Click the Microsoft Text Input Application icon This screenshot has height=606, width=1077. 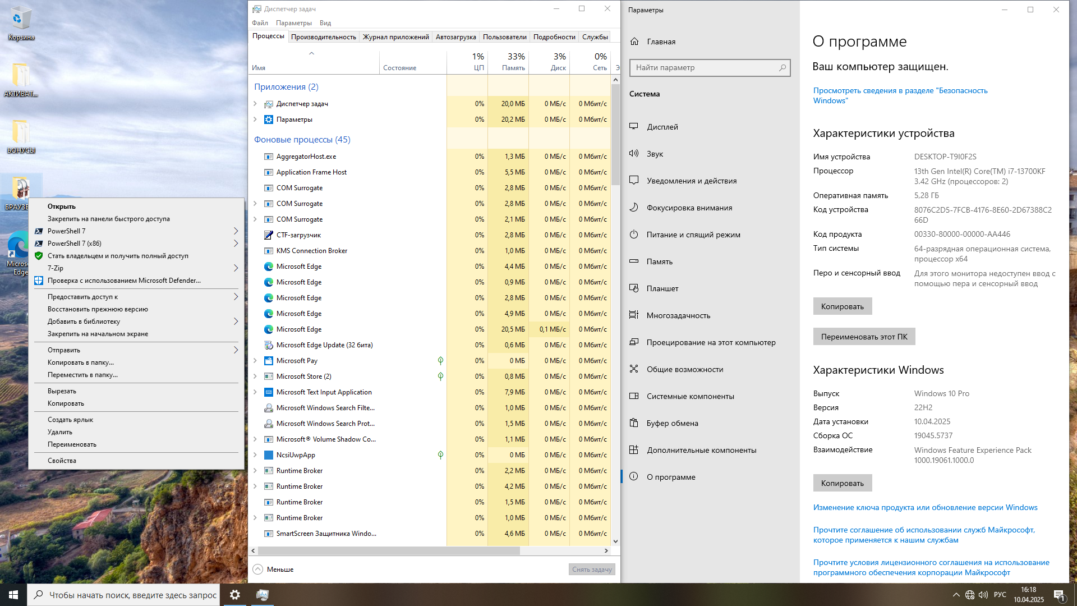tap(269, 392)
